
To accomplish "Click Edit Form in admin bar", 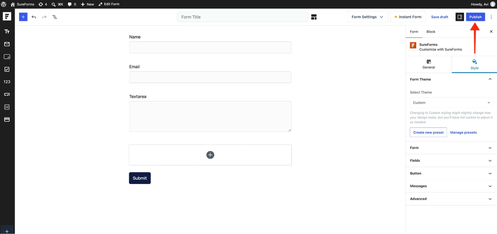I will (x=109, y=4).
